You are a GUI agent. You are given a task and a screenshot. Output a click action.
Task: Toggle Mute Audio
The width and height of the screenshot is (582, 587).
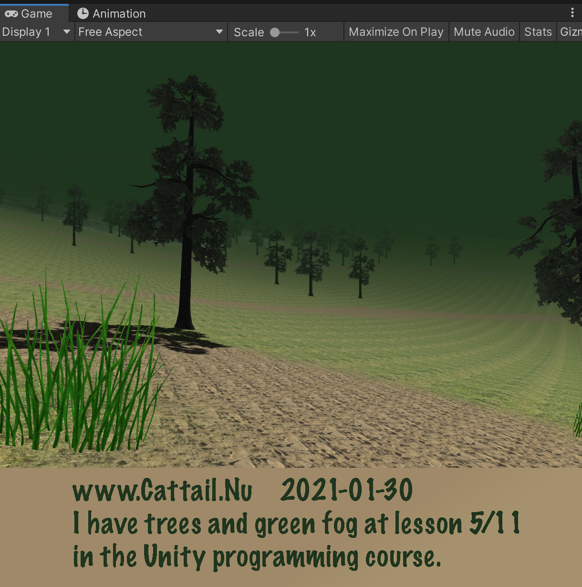point(484,32)
